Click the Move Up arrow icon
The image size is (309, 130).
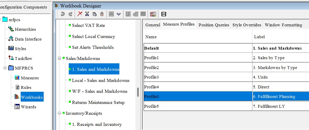[x=111, y=14]
